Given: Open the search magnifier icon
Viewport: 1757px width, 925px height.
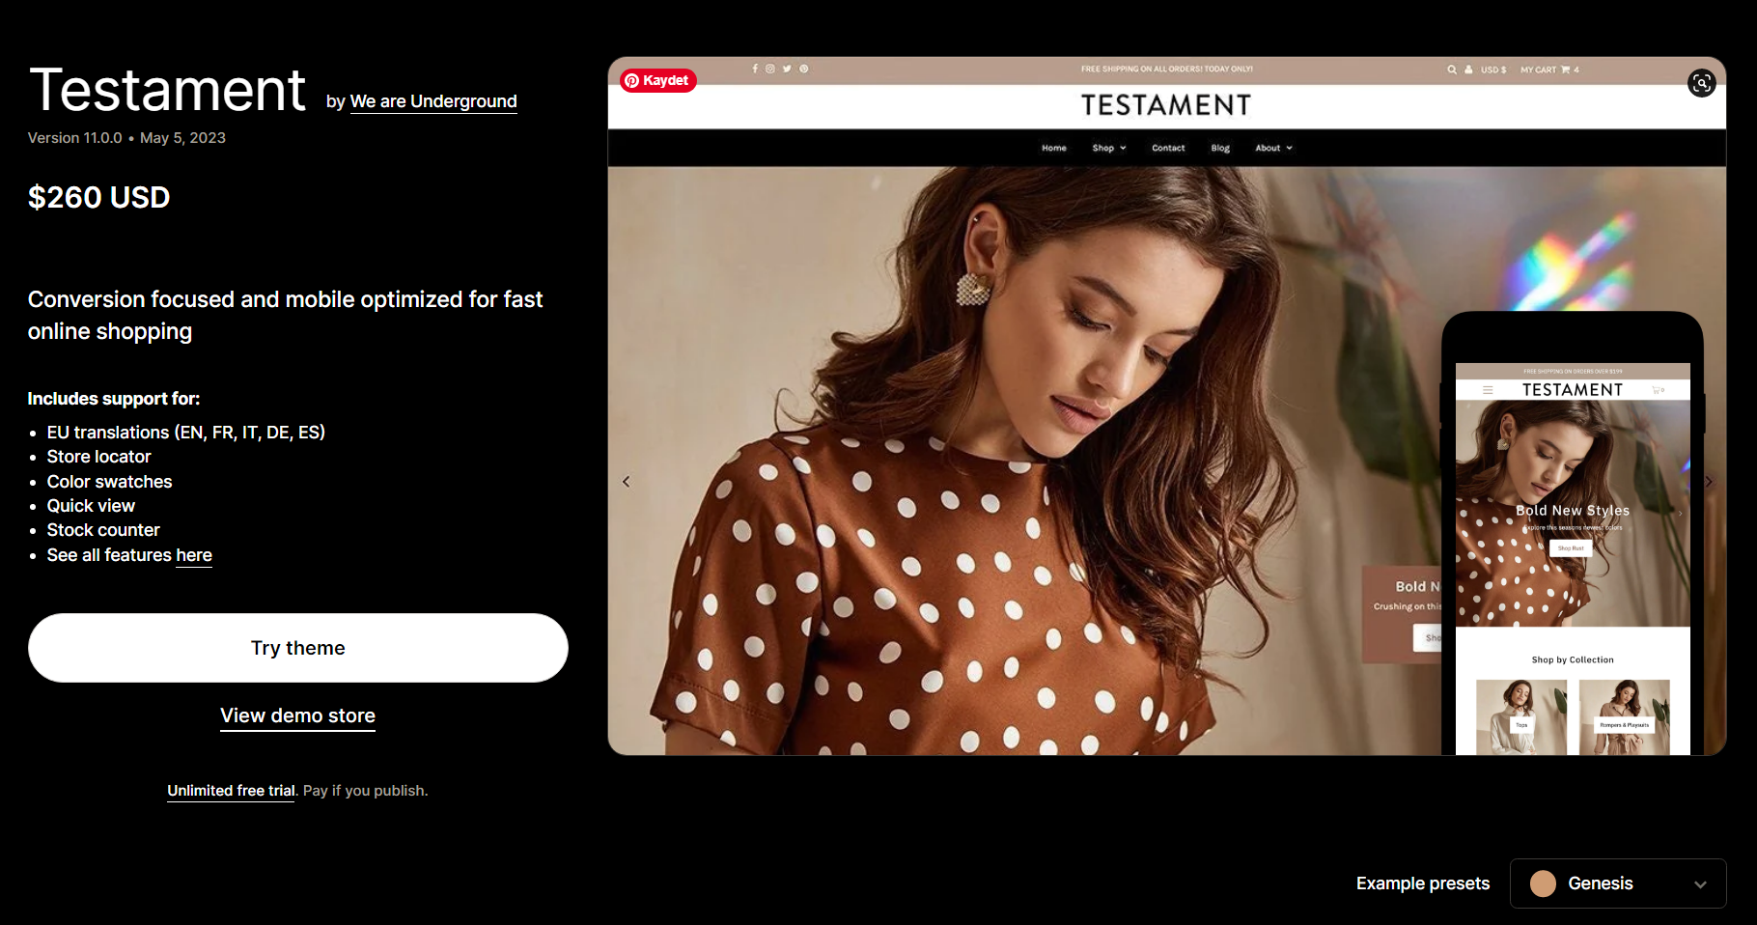Looking at the screenshot, I should click(1452, 69).
